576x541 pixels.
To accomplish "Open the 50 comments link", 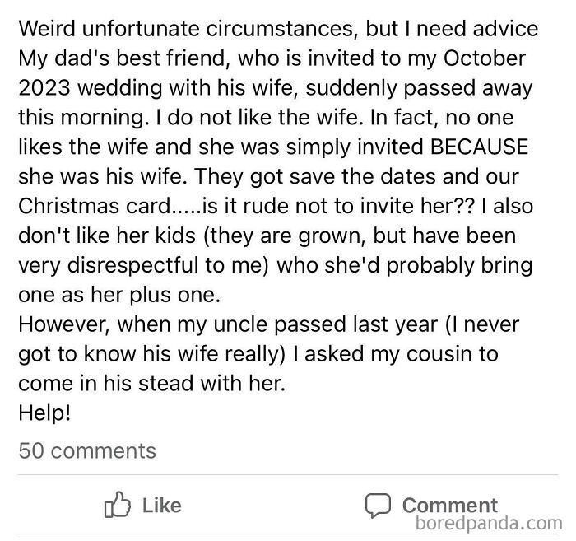I will tap(87, 450).
